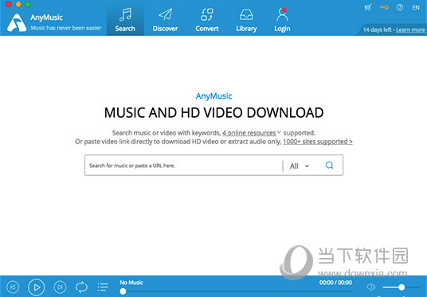Image resolution: width=427 pixels, height=297 pixels.
Task: Open the help question mark icon
Action: (x=400, y=7)
